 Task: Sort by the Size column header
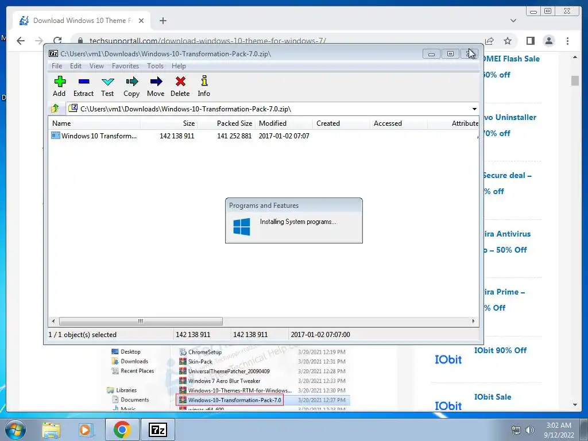tap(169, 123)
